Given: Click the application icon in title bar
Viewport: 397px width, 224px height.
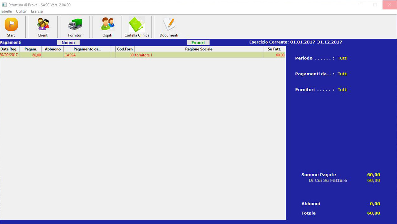Looking at the screenshot, I should [4, 5].
